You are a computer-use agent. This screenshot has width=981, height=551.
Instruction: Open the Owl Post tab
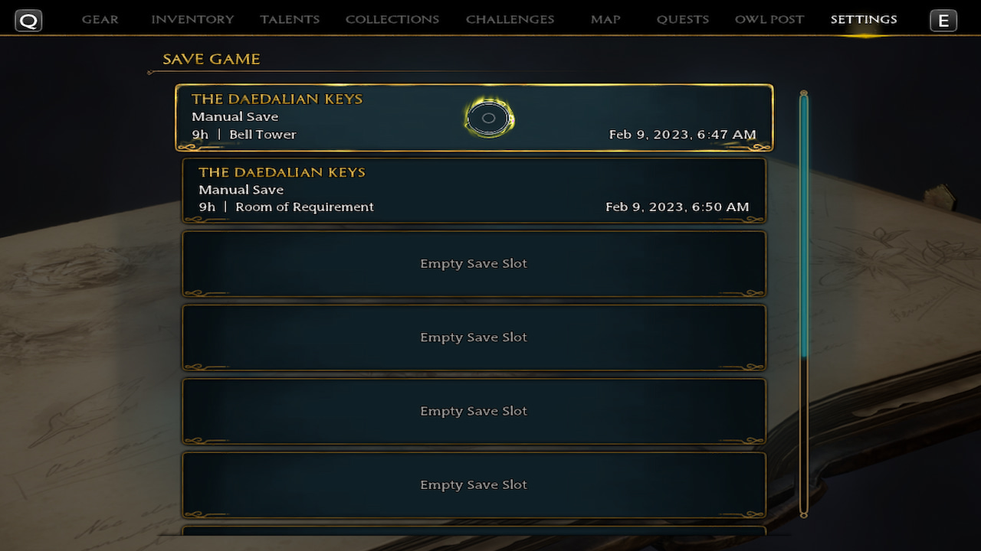pyautogui.click(x=769, y=19)
